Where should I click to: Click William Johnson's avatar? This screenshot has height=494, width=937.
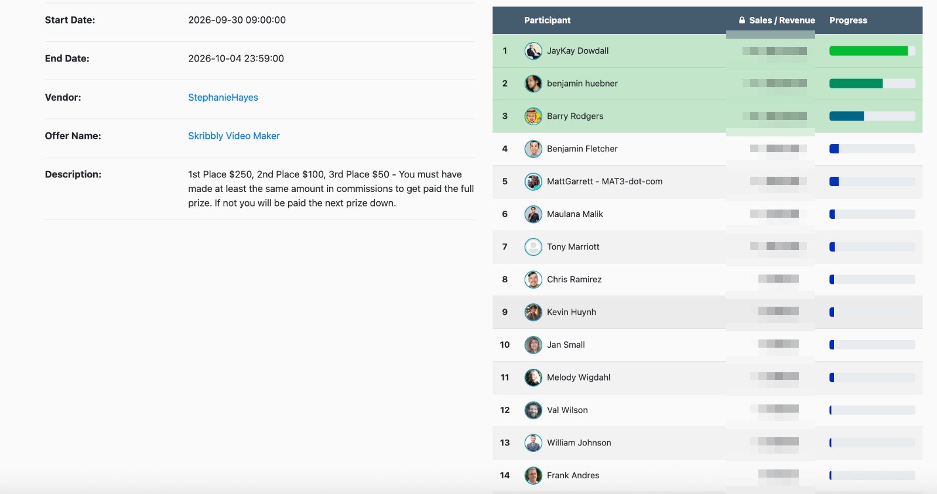pyautogui.click(x=533, y=443)
